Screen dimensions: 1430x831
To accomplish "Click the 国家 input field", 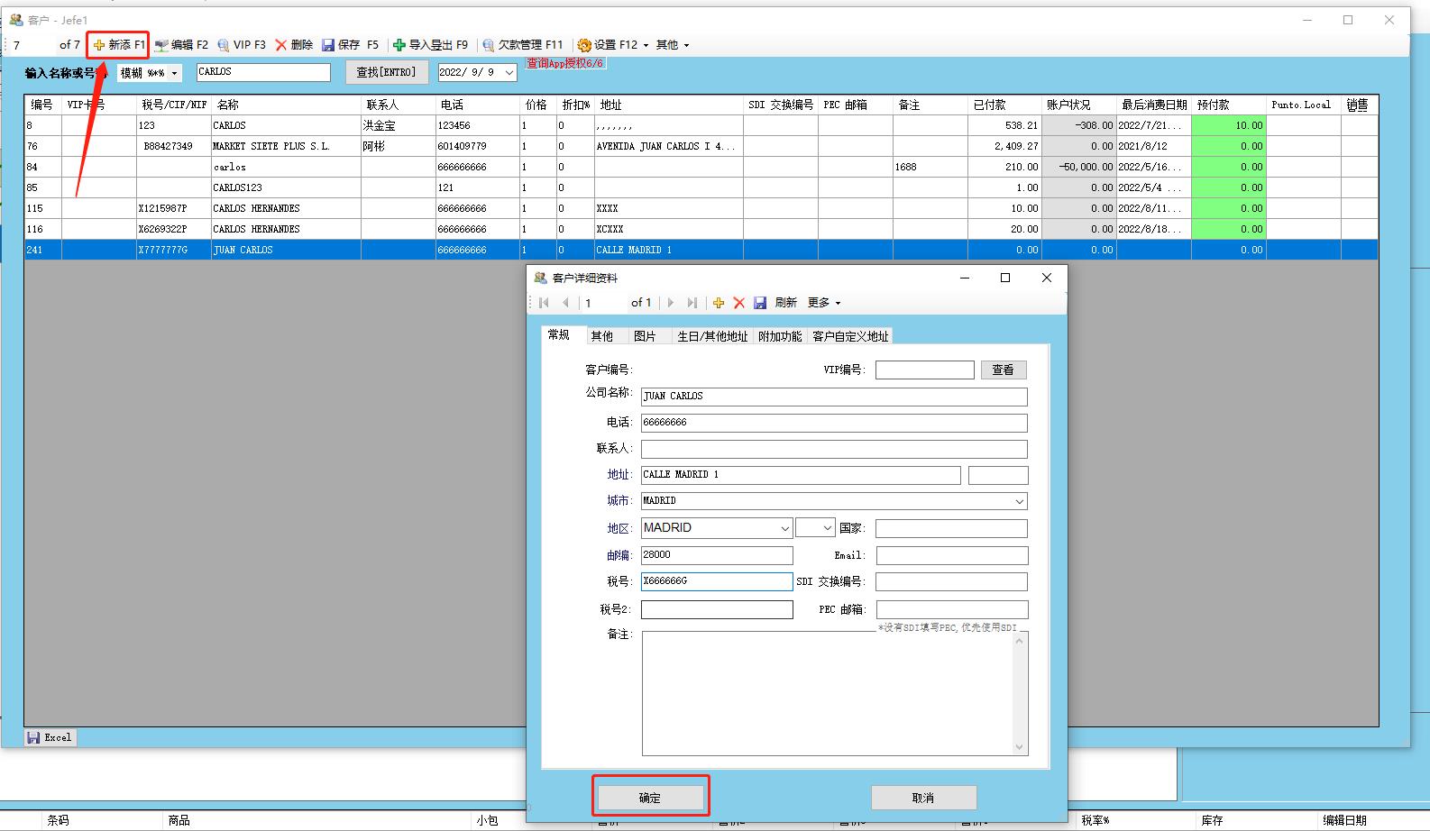I will 951,528.
